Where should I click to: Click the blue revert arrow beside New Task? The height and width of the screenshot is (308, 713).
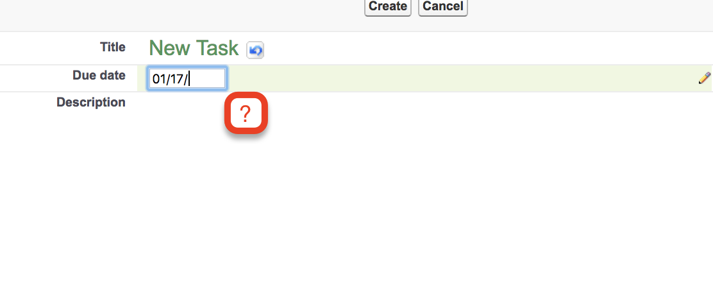tap(255, 50)
